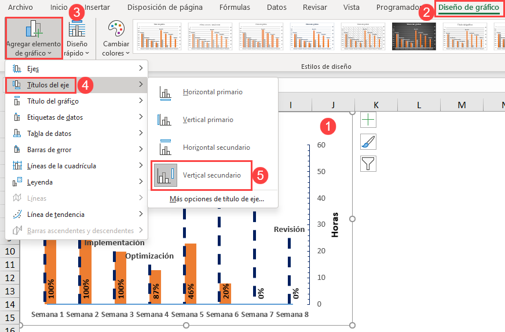The width and height of the screenshot is (505, 332).
Task: Click the Leyenda menu icon
Action: 17,182
